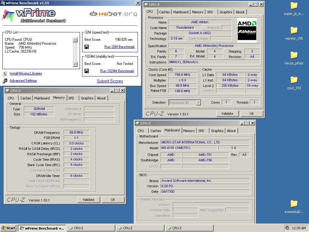Viewport: 309px width, 232px height.
Task: Click OK in the CPU tab window
Action: point(252,114)
